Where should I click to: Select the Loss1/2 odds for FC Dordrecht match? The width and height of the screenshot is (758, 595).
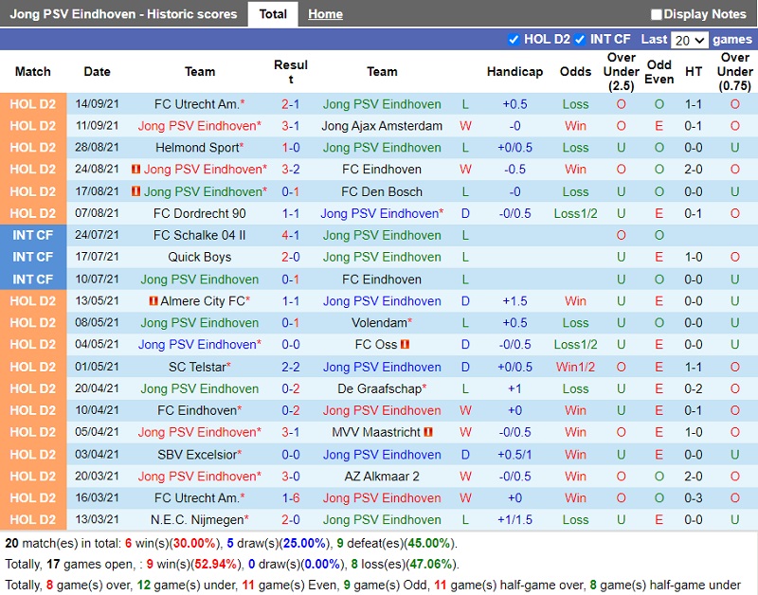click(575, 213)
